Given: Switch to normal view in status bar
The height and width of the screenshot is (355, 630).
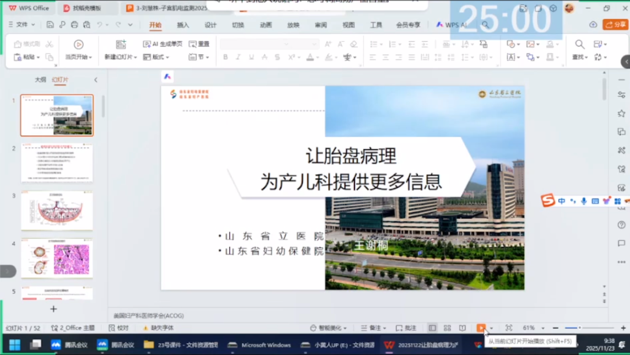Looking at the screenshot, I should coord(432,328).
